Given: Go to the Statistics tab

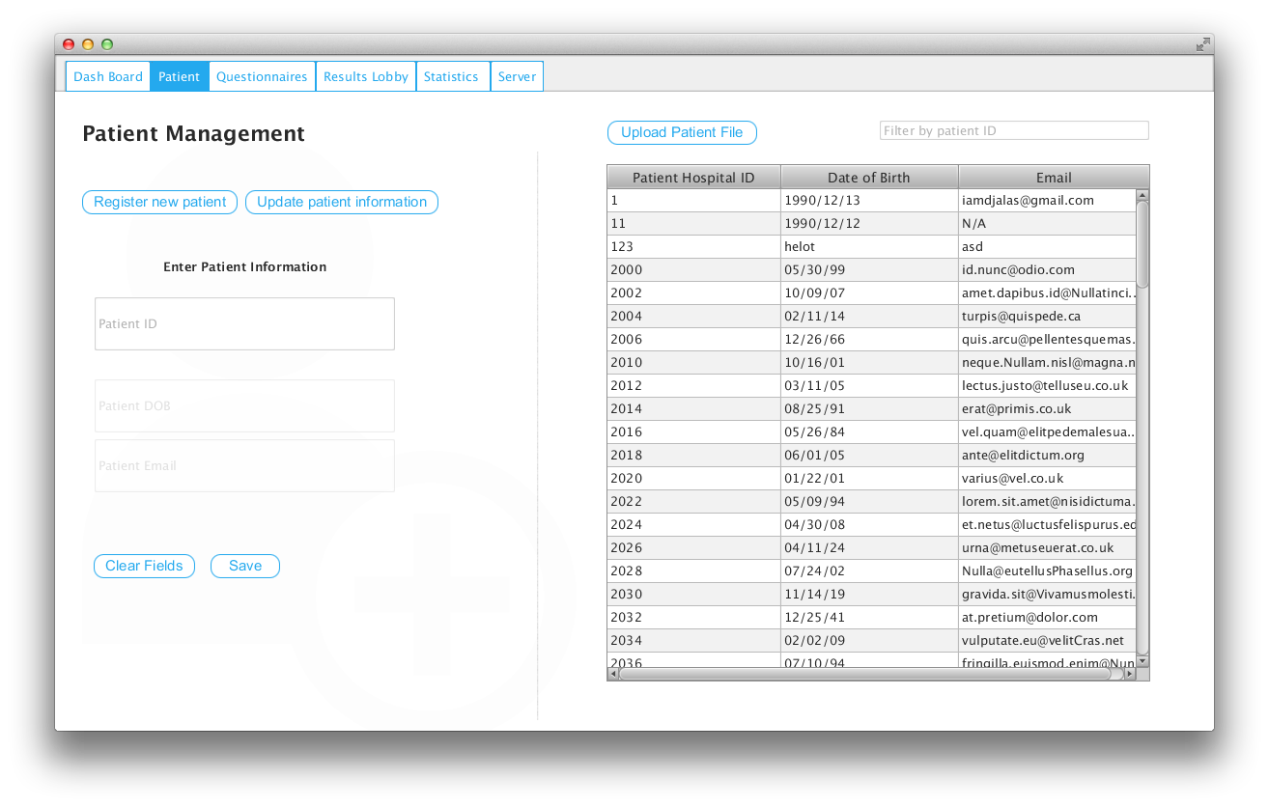Looking at the screenshot, I should (x=451, y=77).
